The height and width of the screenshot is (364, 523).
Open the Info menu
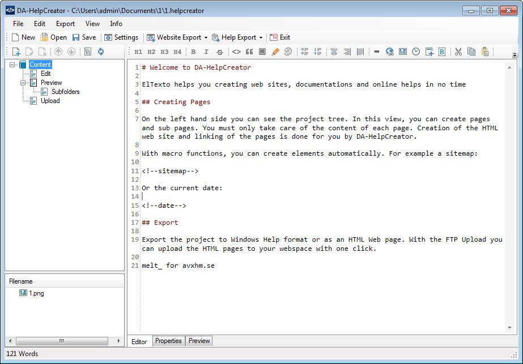(116, 24)
